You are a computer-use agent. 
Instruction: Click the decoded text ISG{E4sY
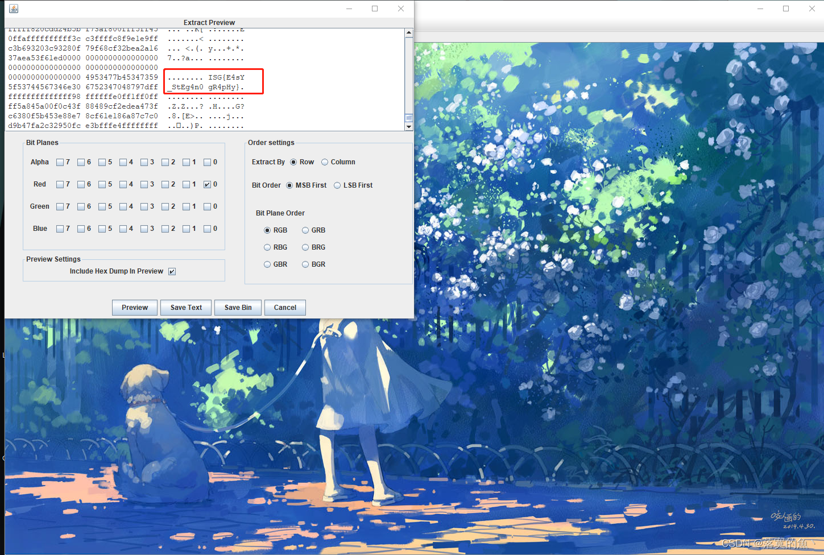[x=226, y=77]
